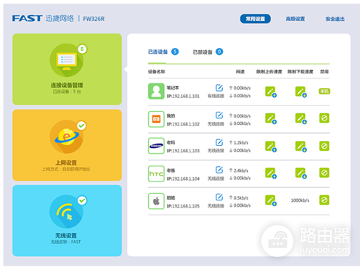Edit name of HTC device 192.168.1.104
Viewport: 363px width, 270px height.
219,170
